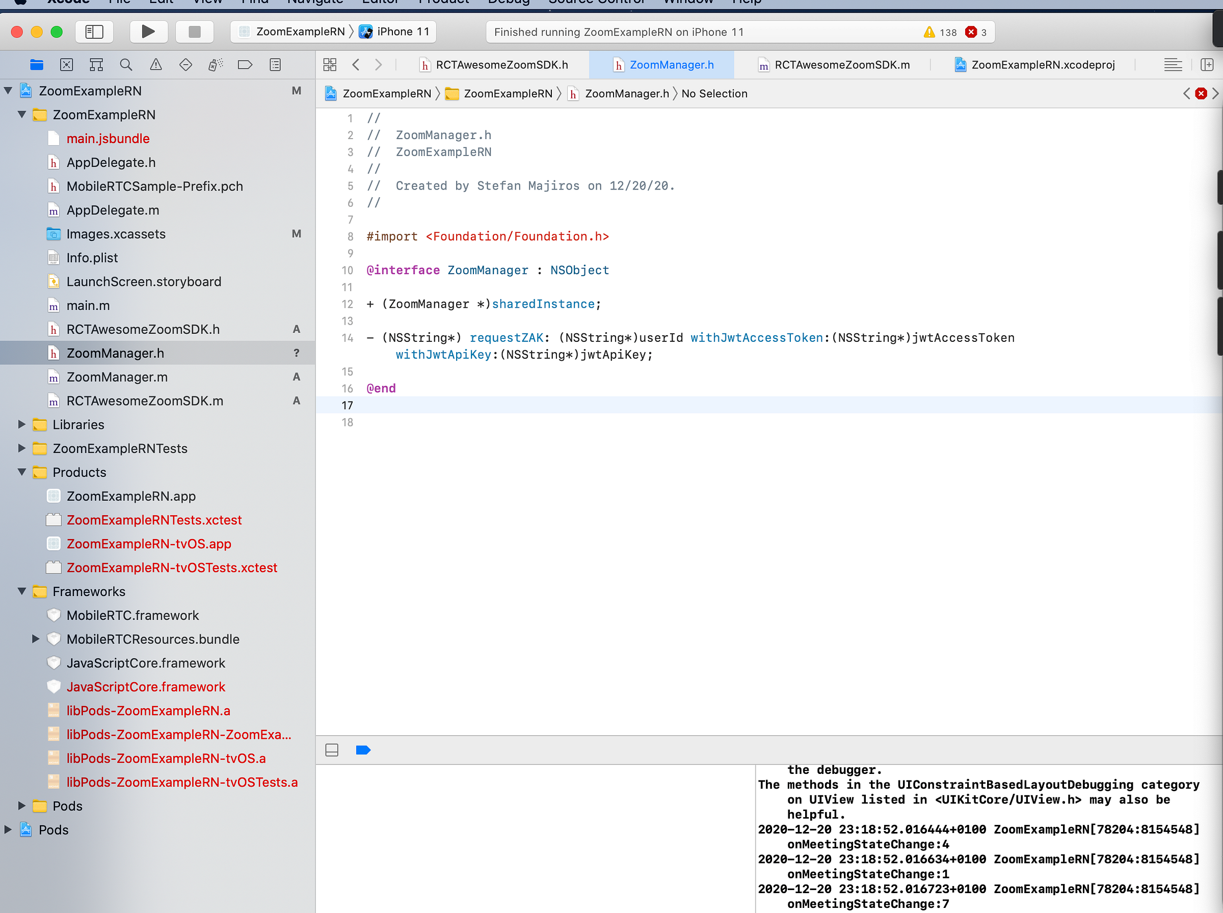Click the Stop button in toolbar
Image resolution: width=1223 pixels, height=913 pixels.
click(x=194, y=32)
